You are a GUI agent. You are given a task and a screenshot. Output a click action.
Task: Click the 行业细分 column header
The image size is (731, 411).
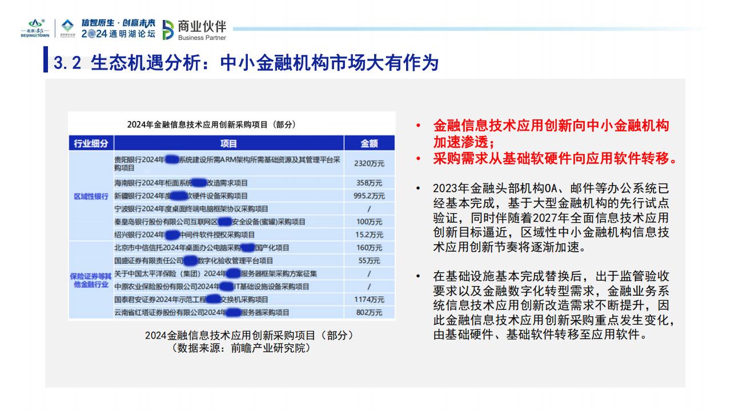coord(91,143)
